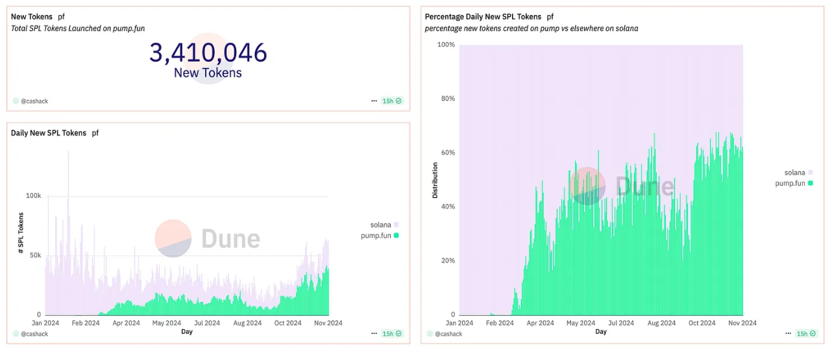Click Aug 2024 on Daily New SPL Tokens x-axis

point(247,323)
